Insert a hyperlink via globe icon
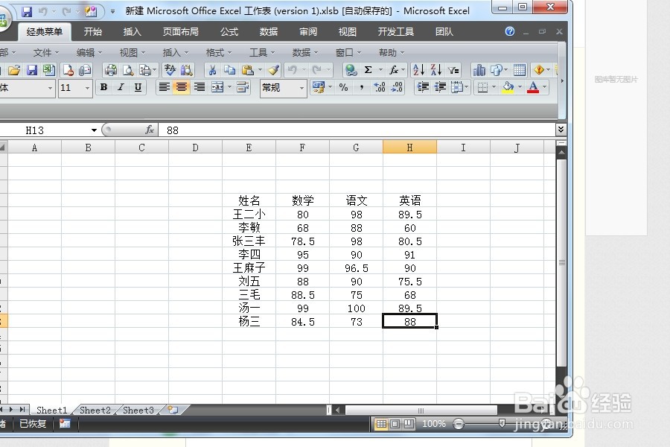670x447 pixels. (x=351, y=70)
